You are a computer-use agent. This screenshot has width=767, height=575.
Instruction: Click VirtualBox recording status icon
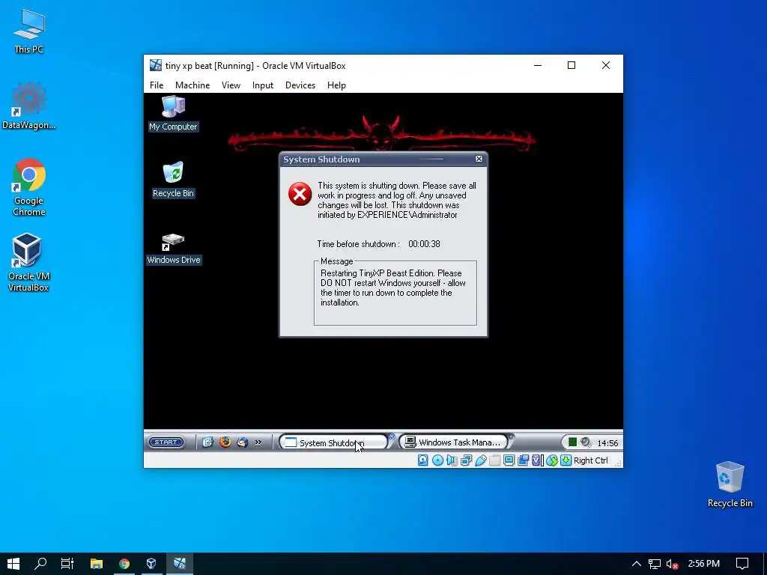[523, 460]
